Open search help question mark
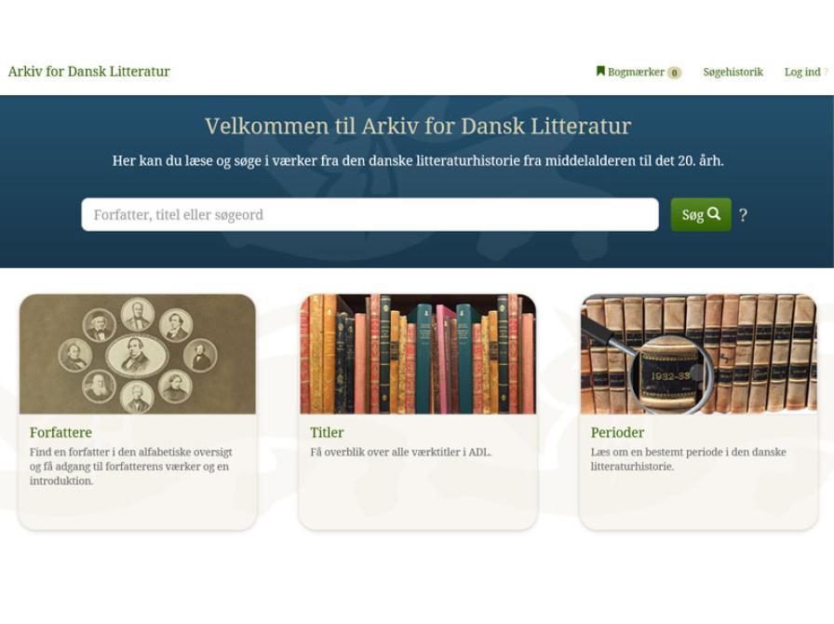The image size is (834, 624). tap(743, 214)
